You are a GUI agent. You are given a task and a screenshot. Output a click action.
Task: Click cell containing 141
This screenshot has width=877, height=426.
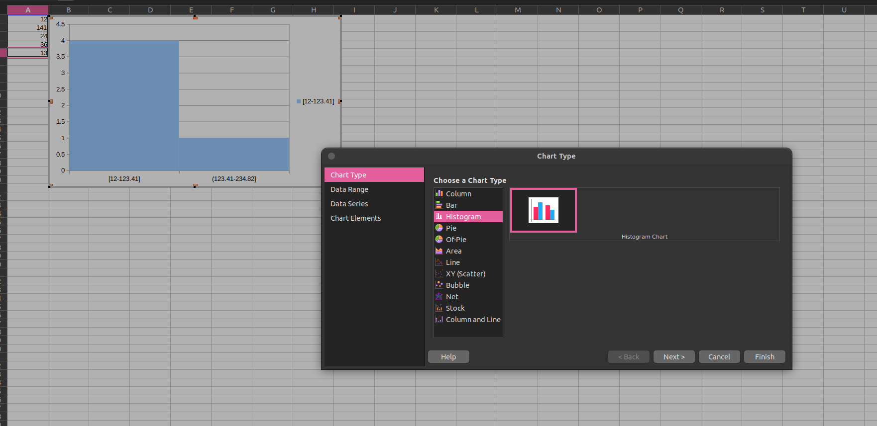tap(28, 27)
